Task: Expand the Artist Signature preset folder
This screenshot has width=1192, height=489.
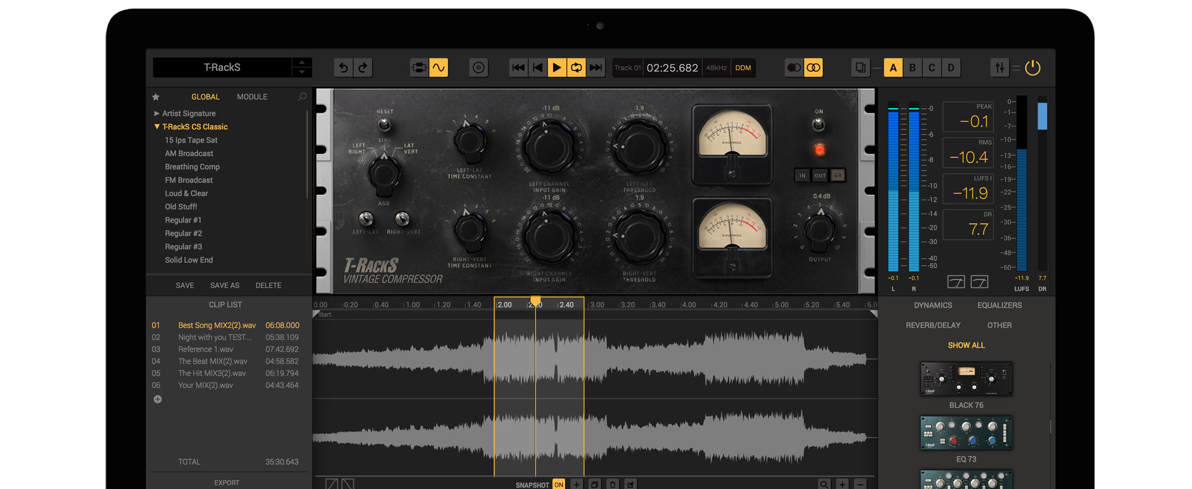Action: 157,113
